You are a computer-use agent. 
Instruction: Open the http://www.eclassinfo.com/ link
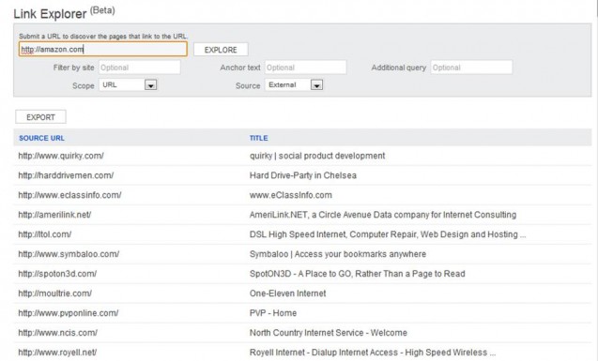tap(69, 195)
